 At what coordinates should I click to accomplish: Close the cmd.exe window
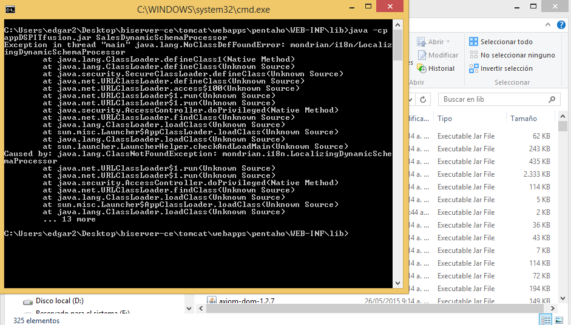(390, 6)
